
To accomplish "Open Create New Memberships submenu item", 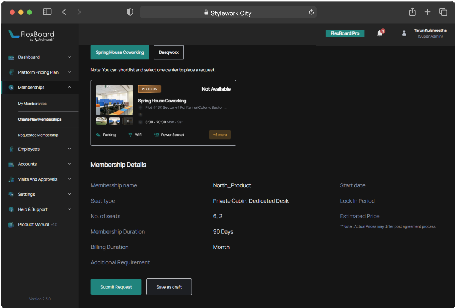I will click(x=40, y=119).
